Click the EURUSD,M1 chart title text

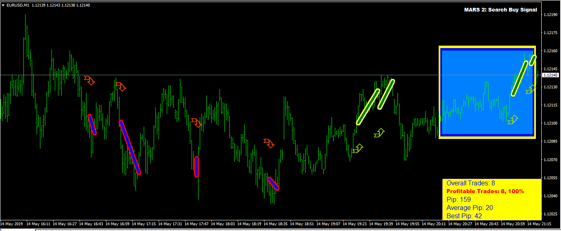click(x=18, y=5)
